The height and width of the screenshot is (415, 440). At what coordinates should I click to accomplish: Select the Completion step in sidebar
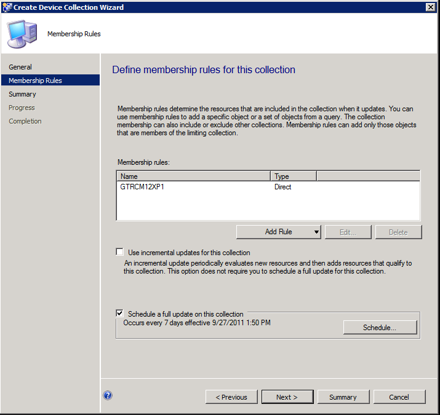[x=25, y=121]
